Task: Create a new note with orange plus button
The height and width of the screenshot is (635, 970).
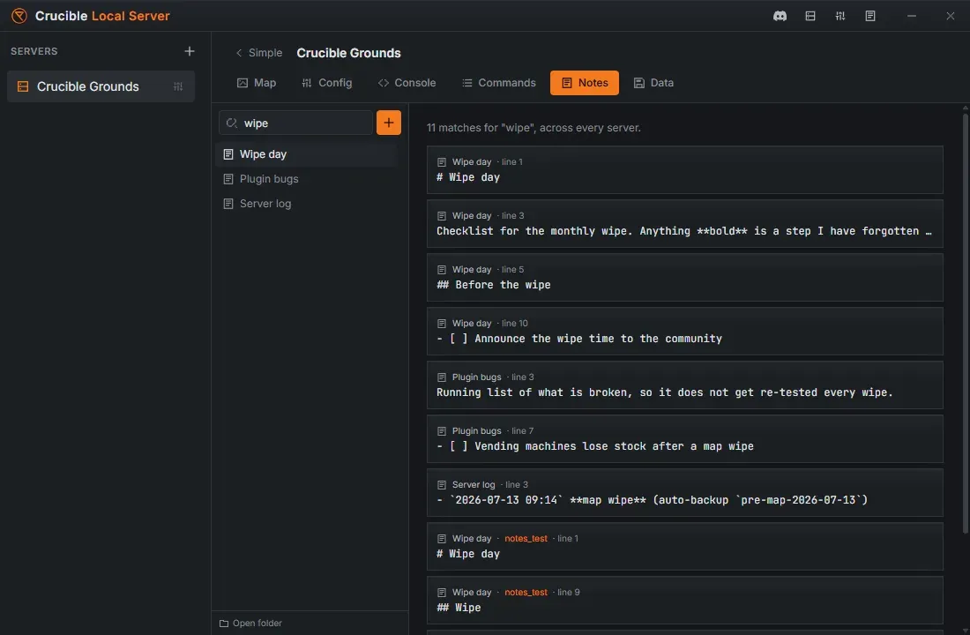Action: click(389, 123)
